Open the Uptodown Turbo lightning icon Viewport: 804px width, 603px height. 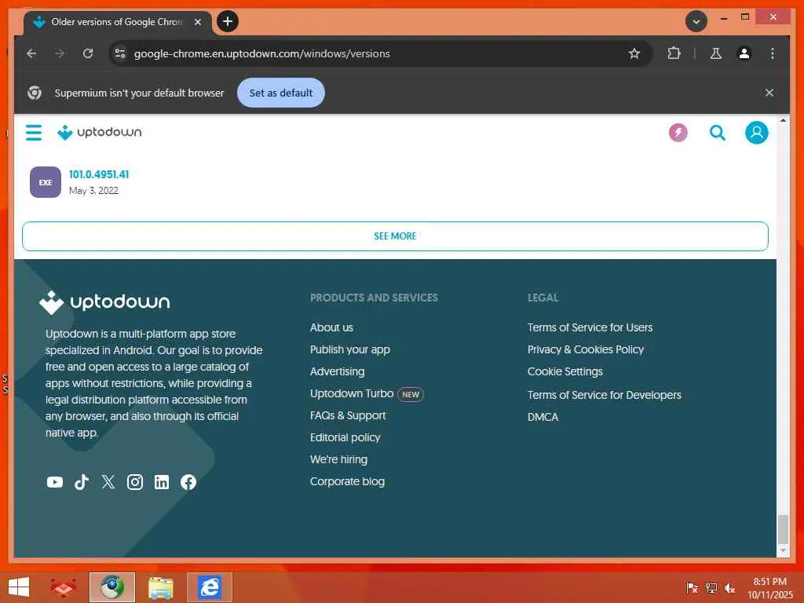click(x=678, y=133)
